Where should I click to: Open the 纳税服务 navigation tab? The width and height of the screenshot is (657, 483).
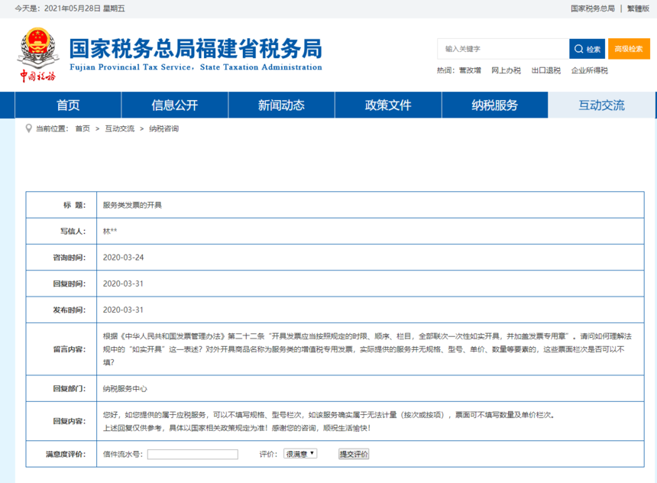(x=494, y=105)
